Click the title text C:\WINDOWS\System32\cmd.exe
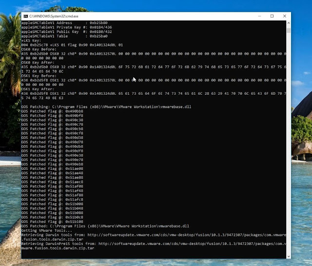Viewport: 312px width, 266px height. (54, 16)
